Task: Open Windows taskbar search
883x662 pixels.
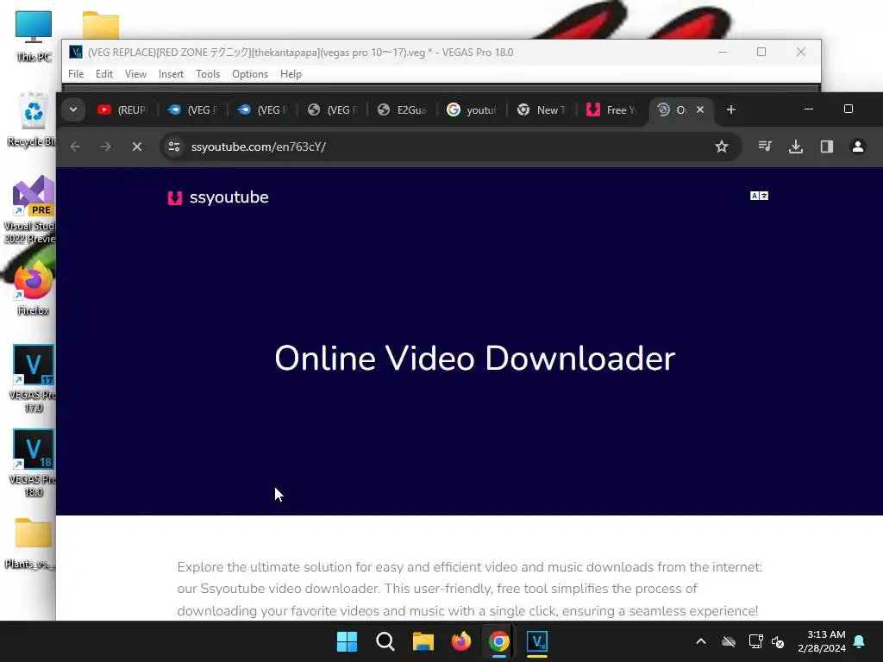Action: (385, 641)
